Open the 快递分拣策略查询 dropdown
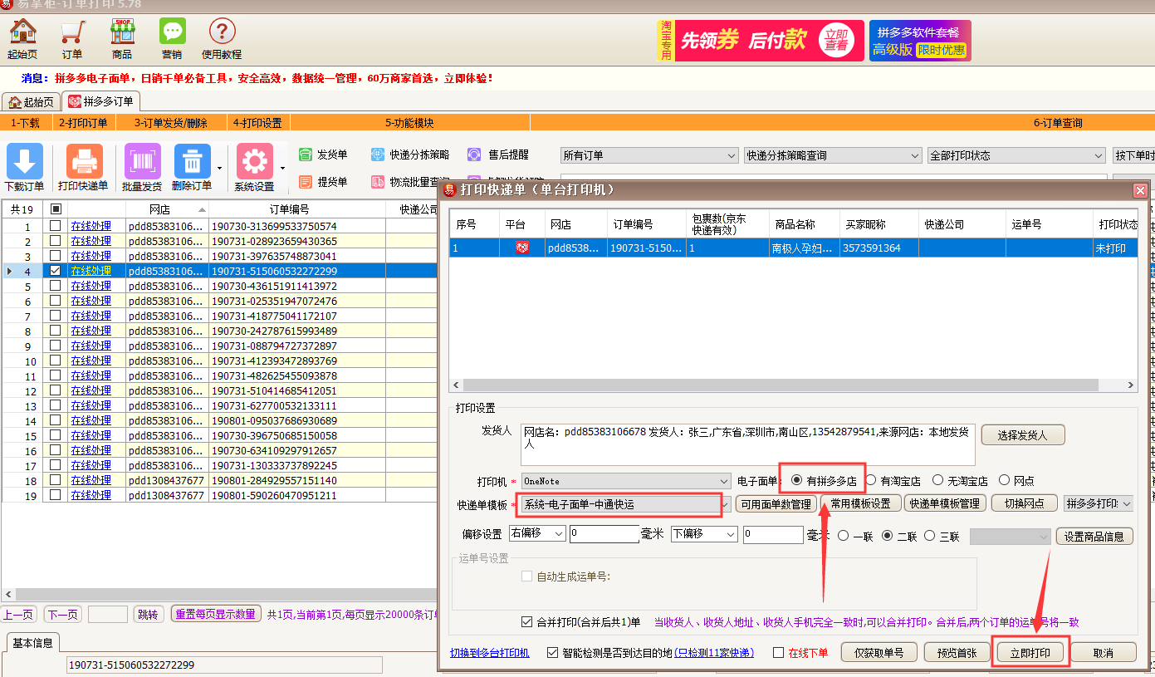Viewport: 1155px width, 677px height. pyautogui.click(x=833, y=155)
